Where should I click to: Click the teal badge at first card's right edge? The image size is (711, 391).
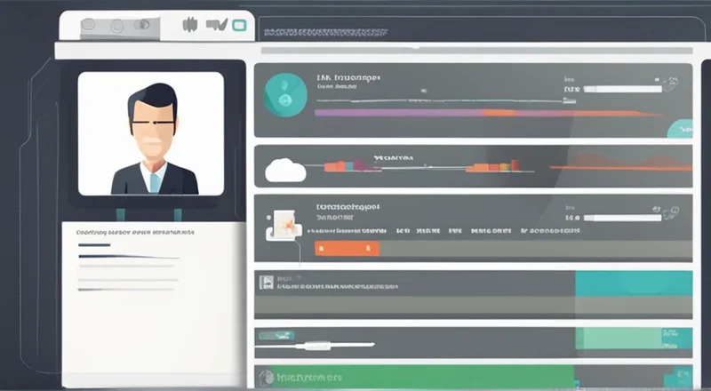(679, 129)
